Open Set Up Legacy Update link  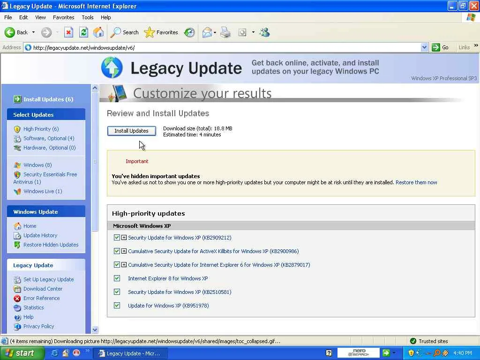click(48, 279)
